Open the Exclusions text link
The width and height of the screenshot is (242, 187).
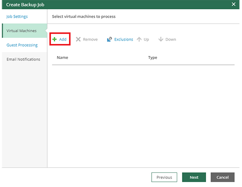[x=123, y=39]
